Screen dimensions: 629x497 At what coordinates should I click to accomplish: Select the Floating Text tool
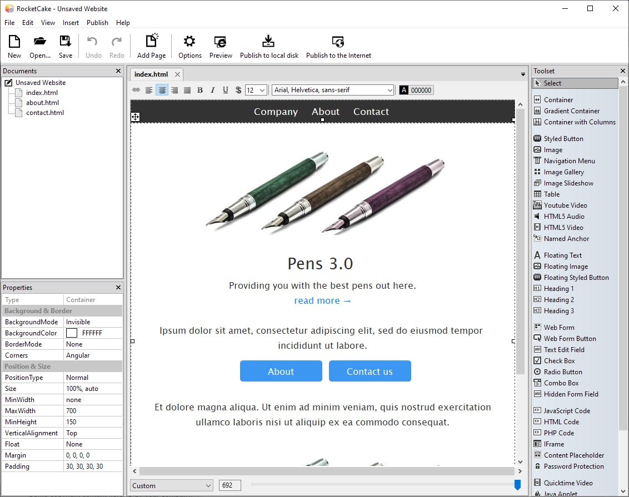pyautogui.click(x=562, y=255)
